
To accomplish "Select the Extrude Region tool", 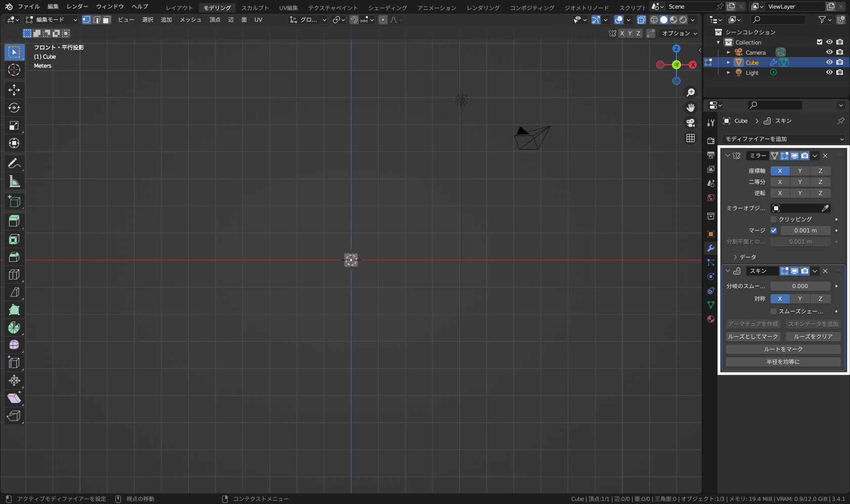I will coord(14,221).
